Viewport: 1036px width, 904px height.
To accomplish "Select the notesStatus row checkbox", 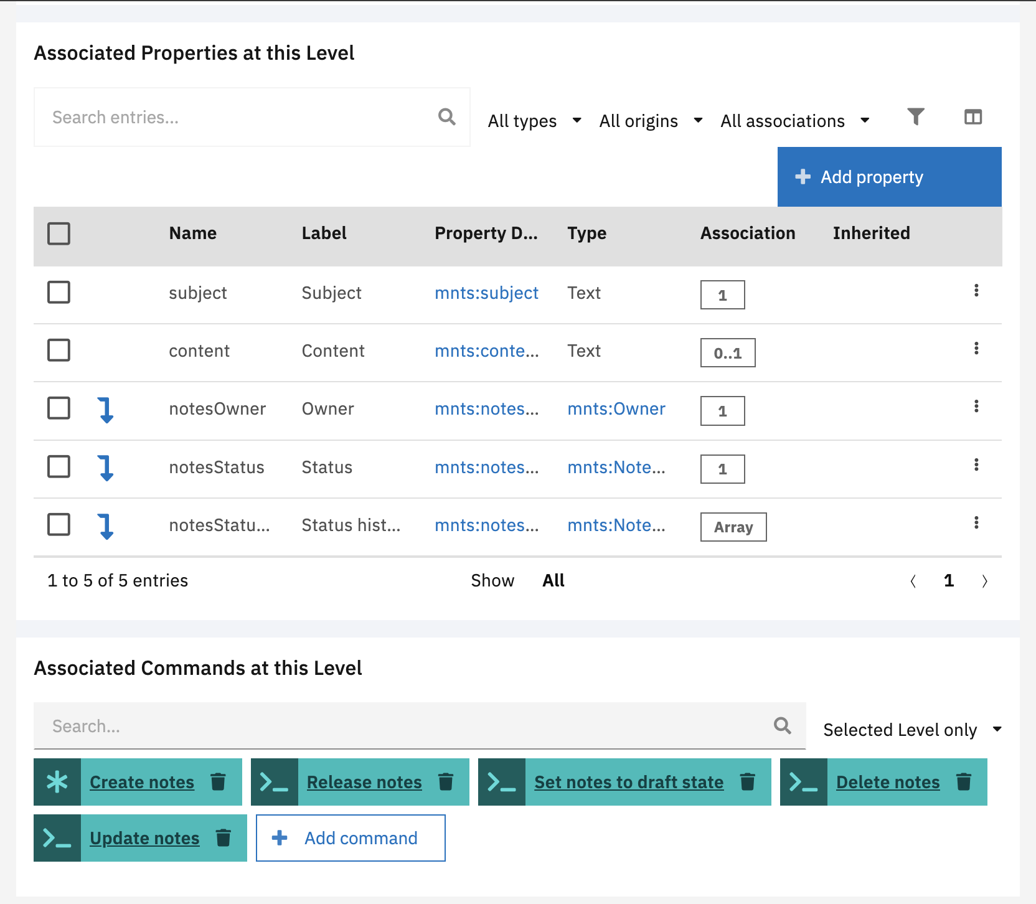I will click(x=59, y=466).
